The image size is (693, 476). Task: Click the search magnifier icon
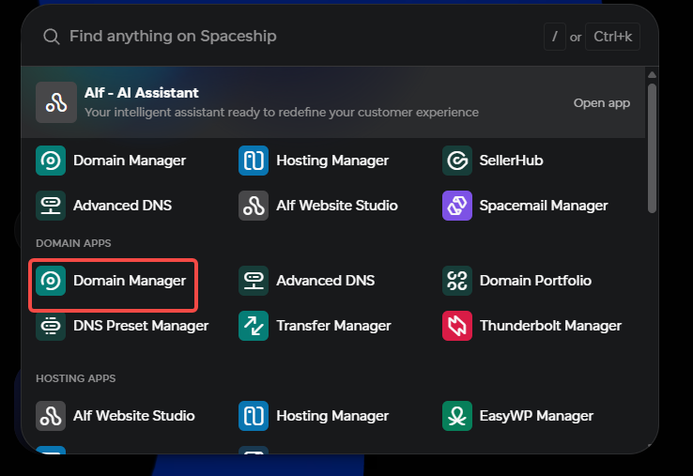tap(52, 37)
